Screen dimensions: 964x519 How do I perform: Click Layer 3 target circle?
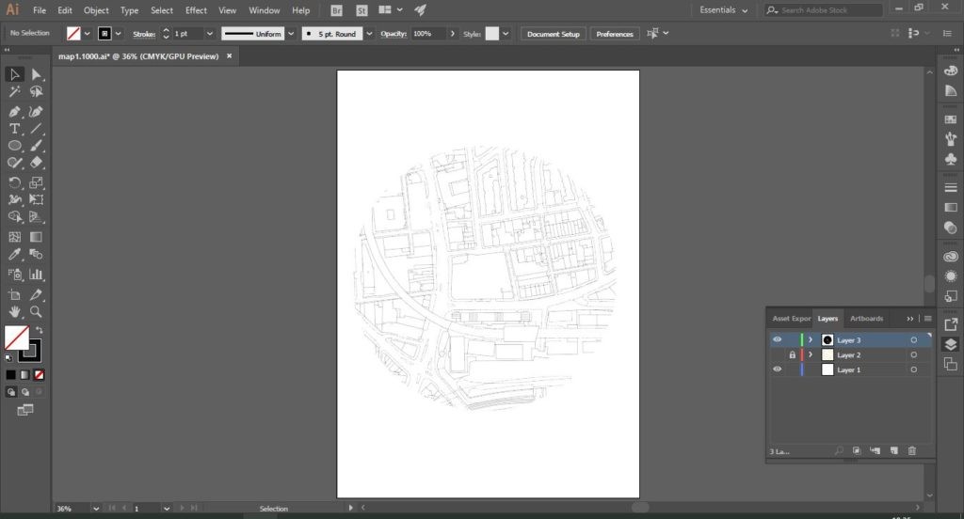click(913, 340)
